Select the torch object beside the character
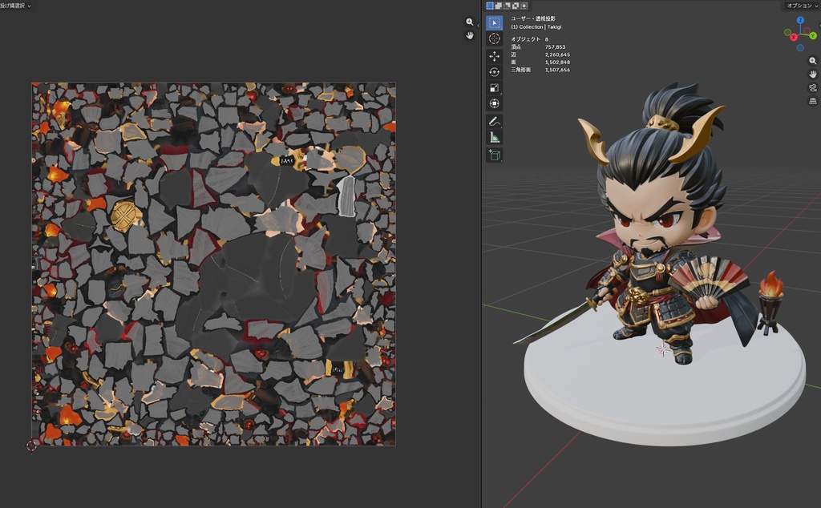The height and width of the screenshot is (508, 821). (770, 304)
